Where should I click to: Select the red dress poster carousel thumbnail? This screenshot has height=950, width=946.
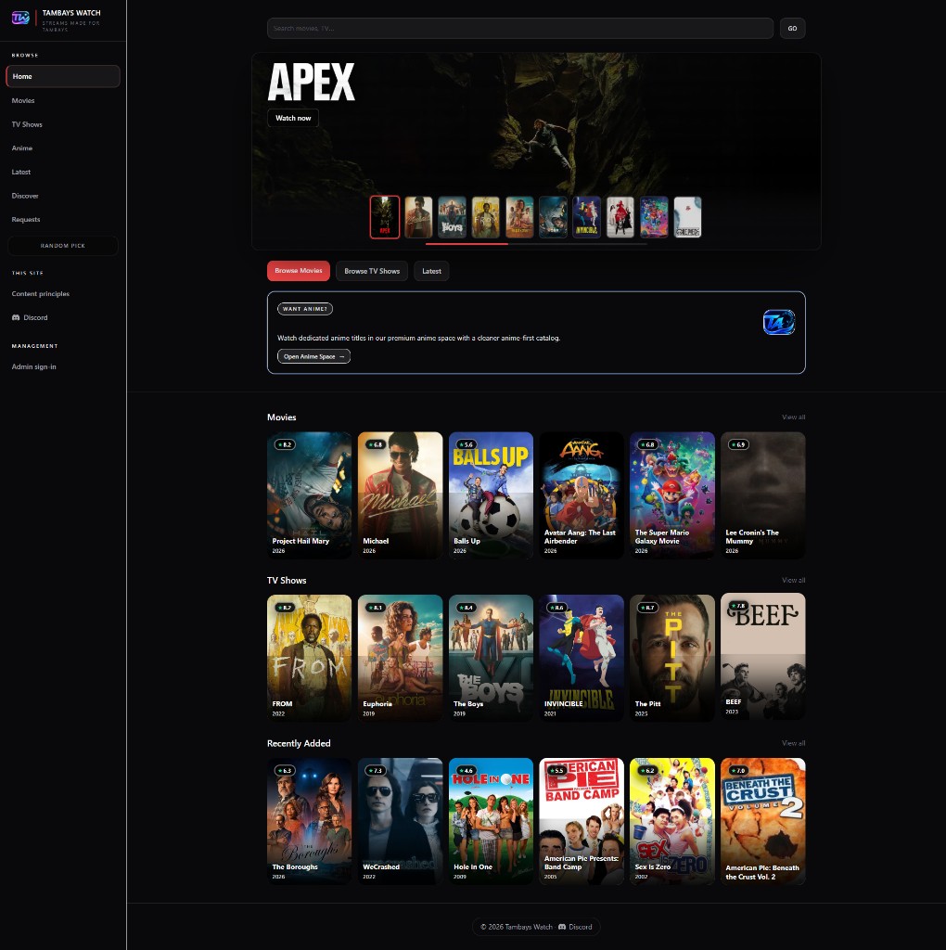620,217
